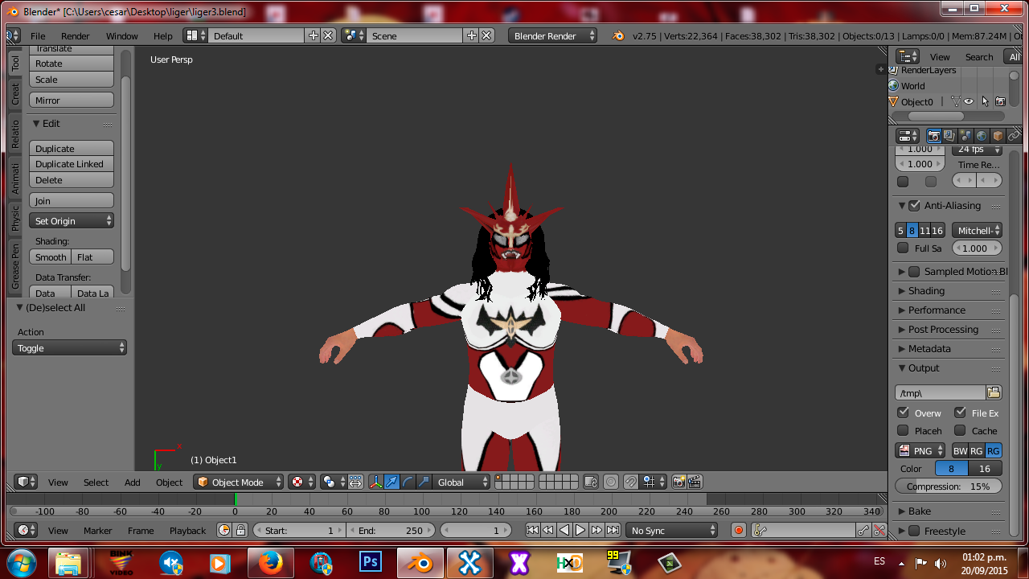Enable Sampled Motion Blur checkbox

(x=914, y=272)
